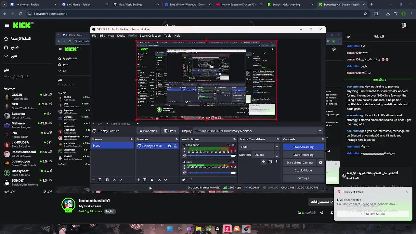Toggle lock on Display Capture source
The image size is (416, 234).
pos(175,146)
